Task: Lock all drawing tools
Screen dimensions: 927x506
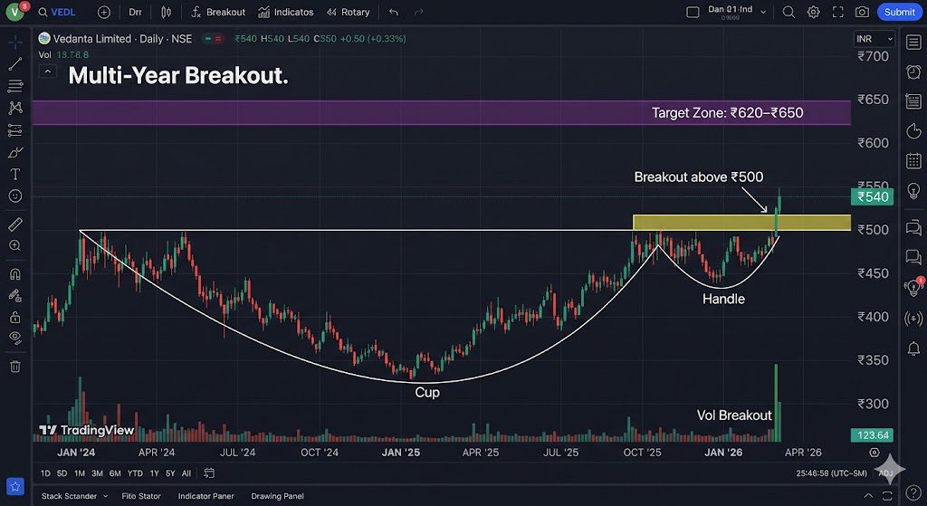Action: (x=15, y=318)
